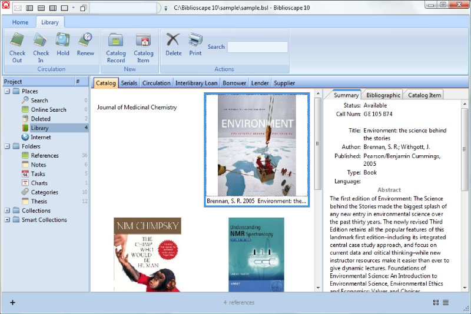Click the Project column header
This screenshot has width=471, height=314.
[x=38, y=81]
